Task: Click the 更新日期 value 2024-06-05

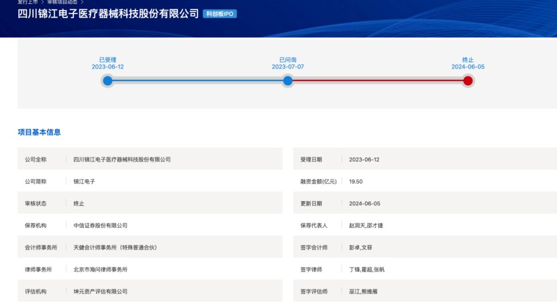Action: pos(364,204)
